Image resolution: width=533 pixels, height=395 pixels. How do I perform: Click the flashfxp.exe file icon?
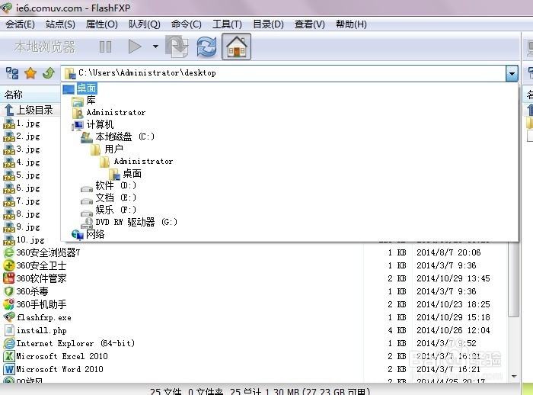pyautogui.click(x=9, y=317)
